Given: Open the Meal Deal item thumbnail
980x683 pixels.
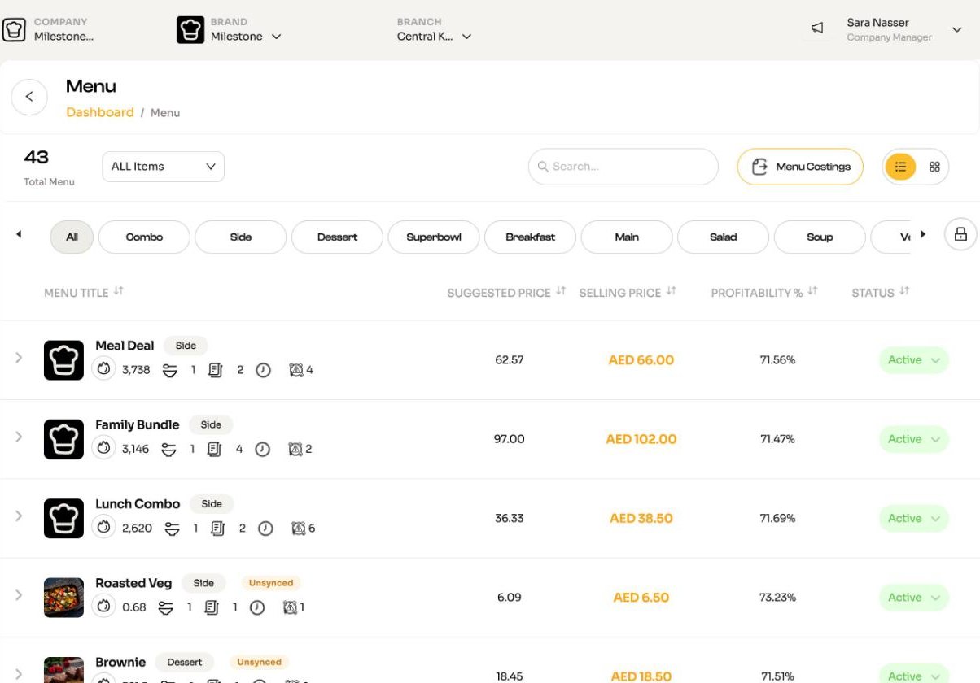Looking at the screenshot, I should tap(63, 360).
